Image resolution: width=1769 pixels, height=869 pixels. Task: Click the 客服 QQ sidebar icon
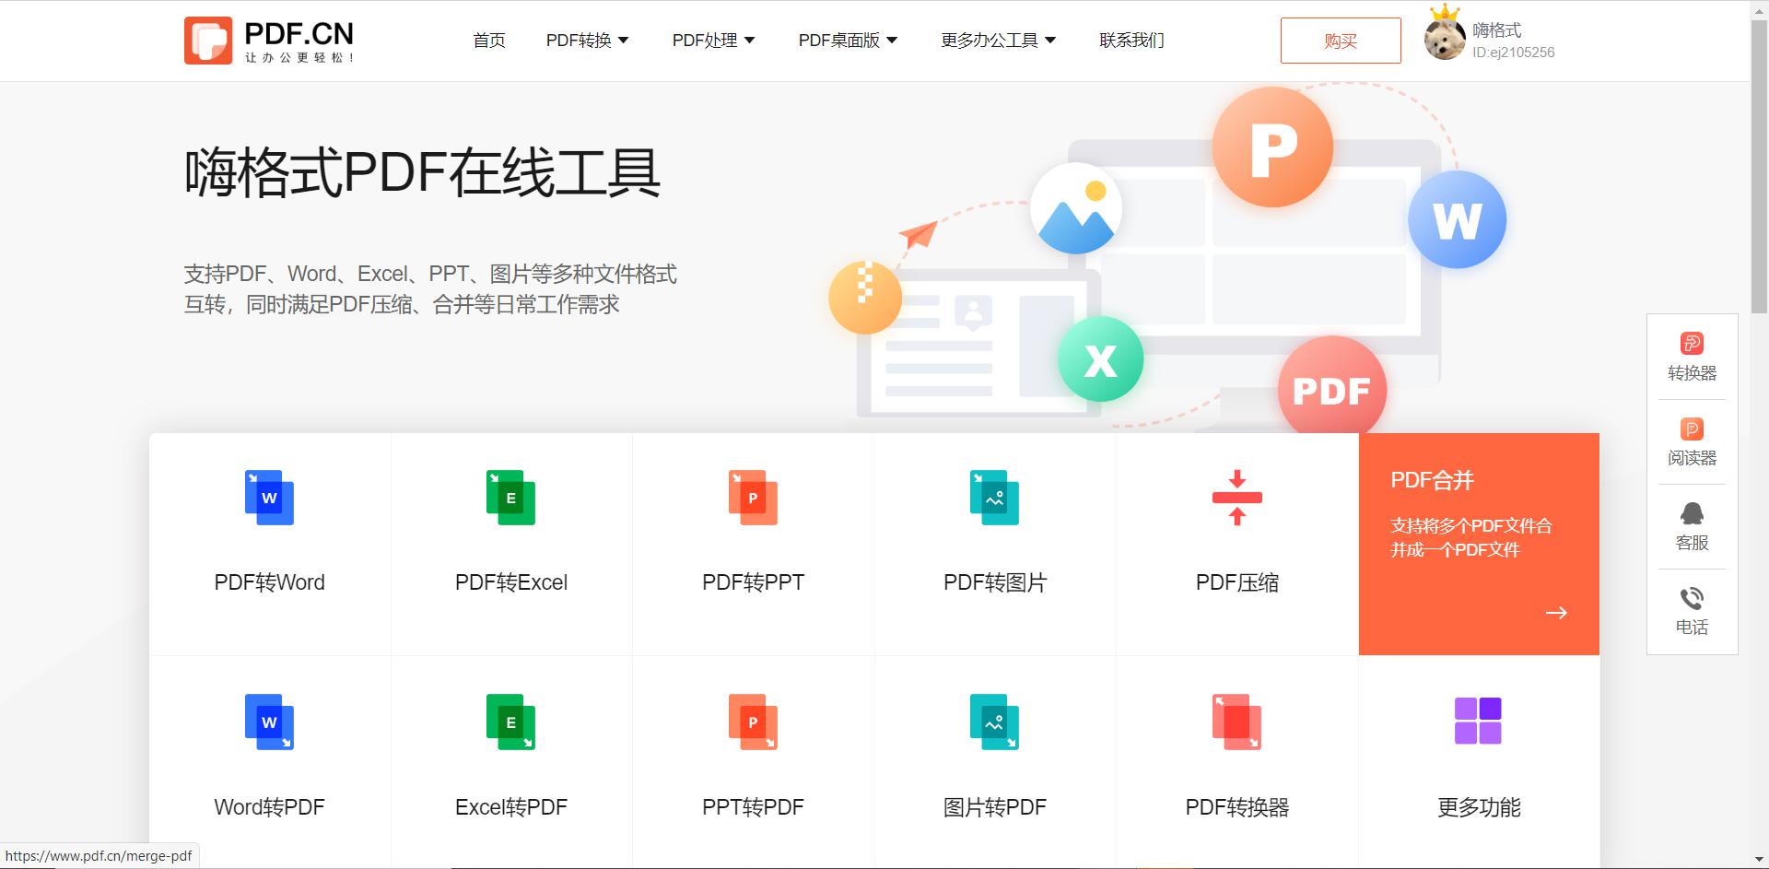point(1692,513)
